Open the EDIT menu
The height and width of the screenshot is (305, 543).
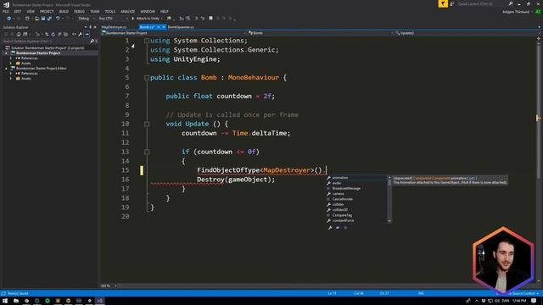[18, 11]
